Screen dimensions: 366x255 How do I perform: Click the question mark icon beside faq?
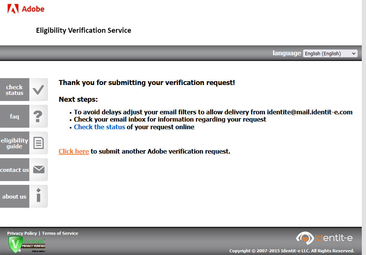pyautogui.click(x=38, y=116)
